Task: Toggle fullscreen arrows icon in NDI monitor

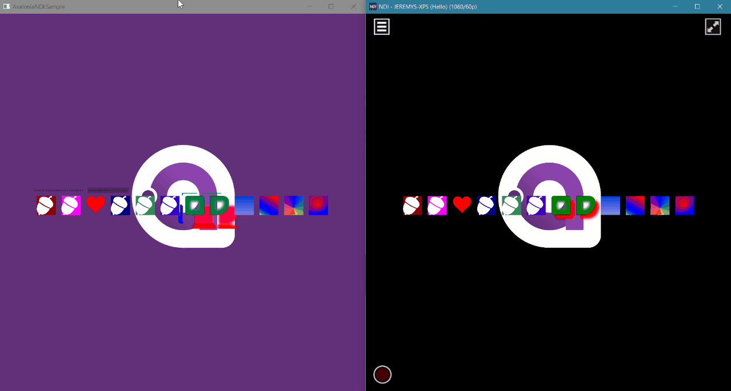Action: coord(713,26)
